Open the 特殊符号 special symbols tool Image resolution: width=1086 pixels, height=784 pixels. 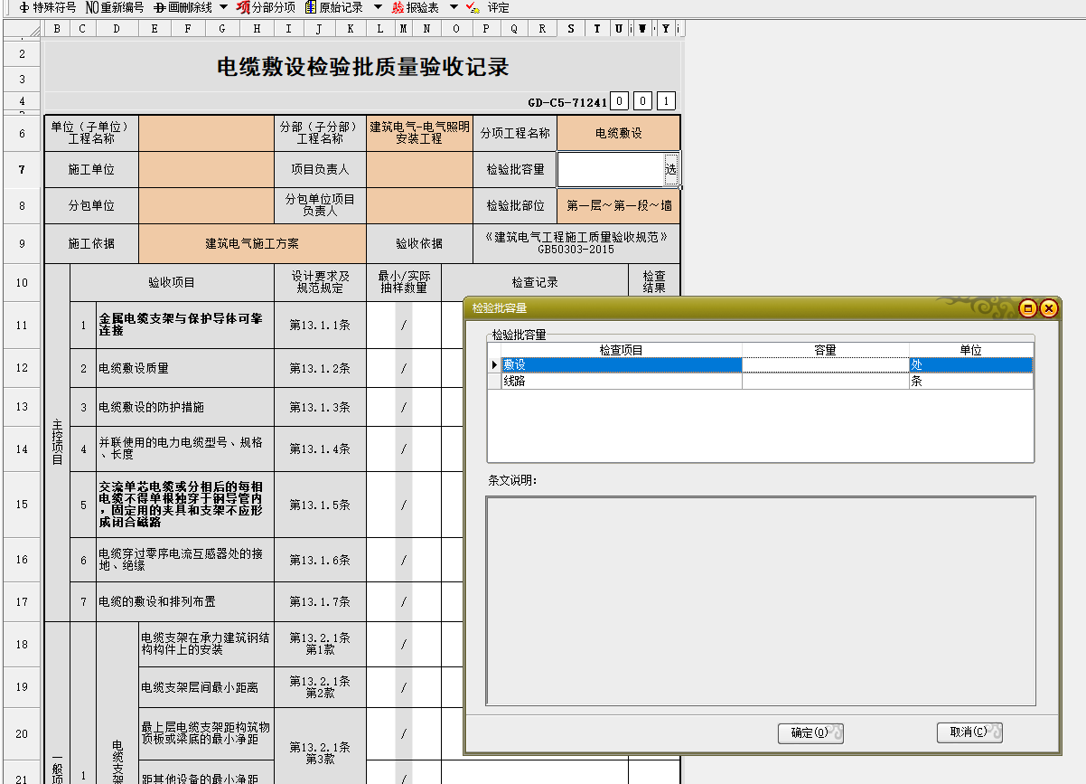[47, 7]
